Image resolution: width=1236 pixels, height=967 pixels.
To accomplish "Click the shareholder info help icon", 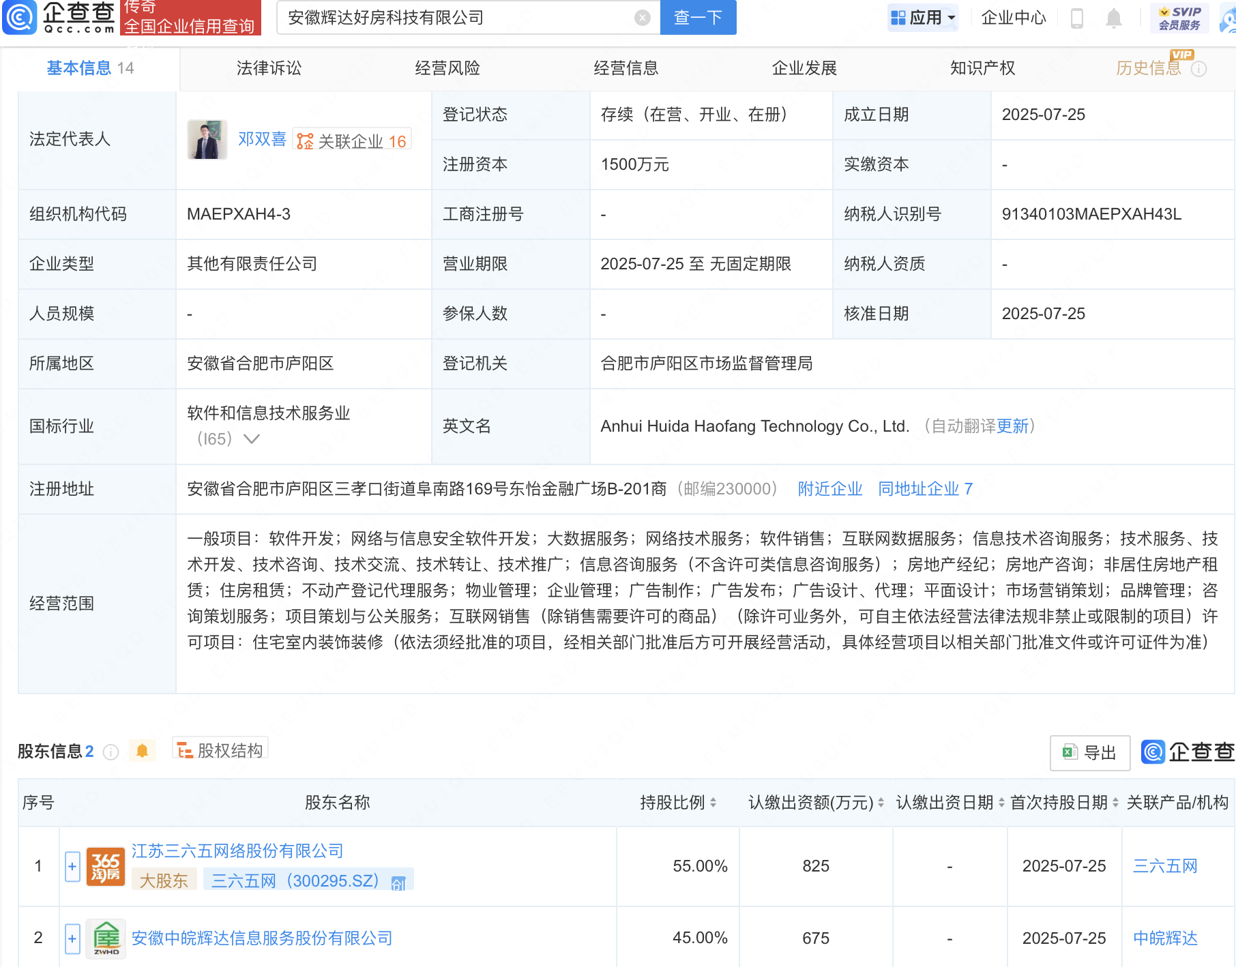I will pyautogui.click(x=111, y=752).
